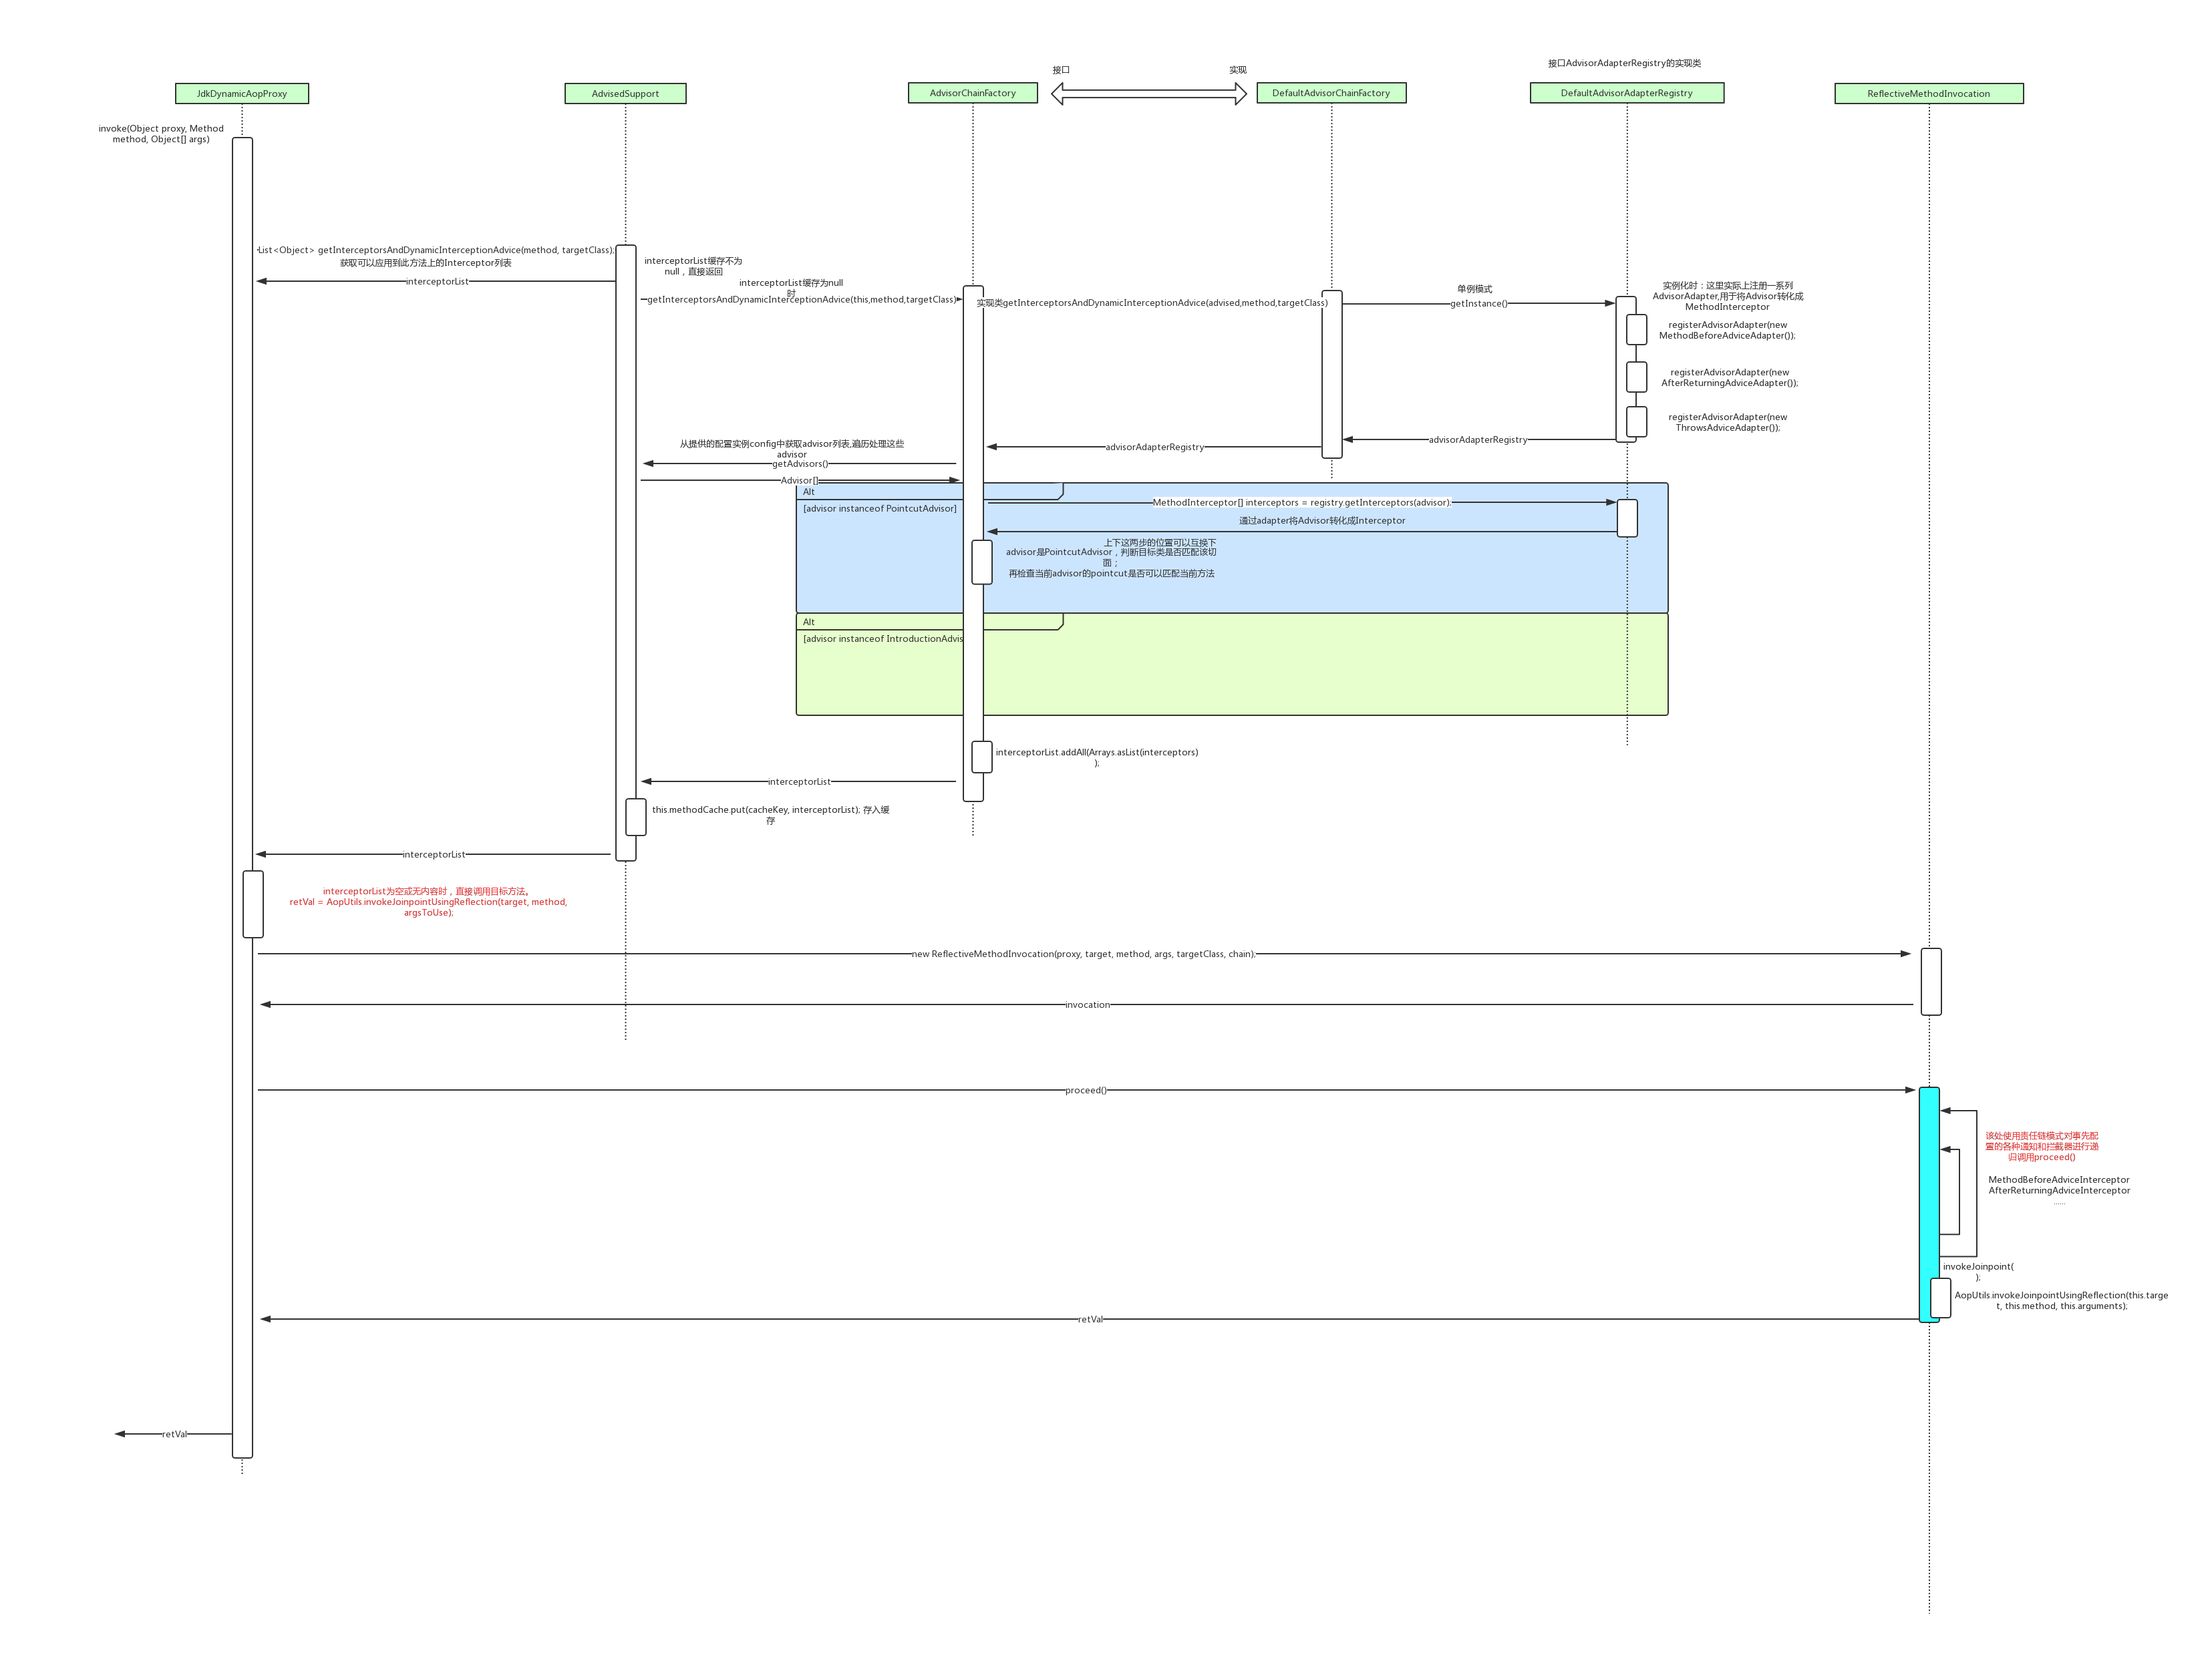Image resolution: width=2212 pixels, height=1655 pixels.
Task: Select the DefaultAdvisorChainFactory header box
Action: [x=1331, y=93]
